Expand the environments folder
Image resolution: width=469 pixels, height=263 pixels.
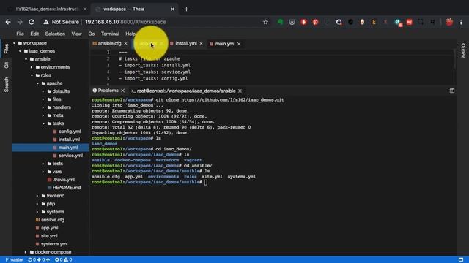[x=32, y=67]
